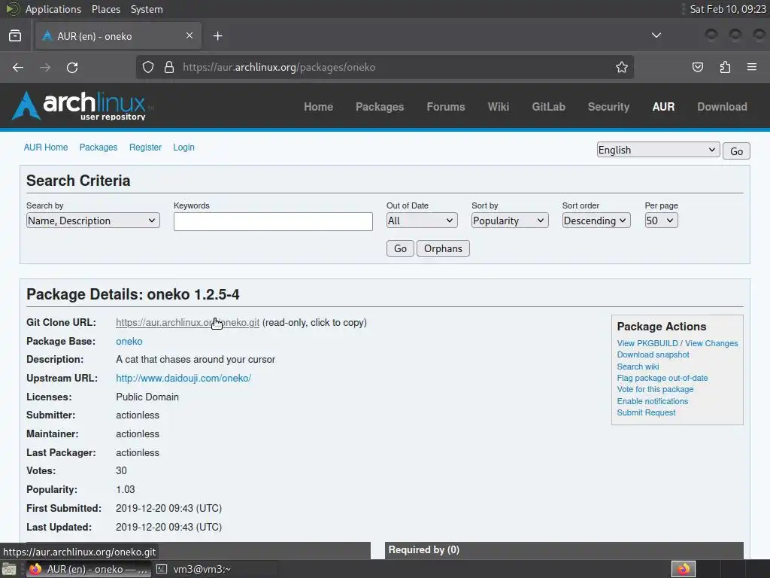Click the Login link

point(183,148)
